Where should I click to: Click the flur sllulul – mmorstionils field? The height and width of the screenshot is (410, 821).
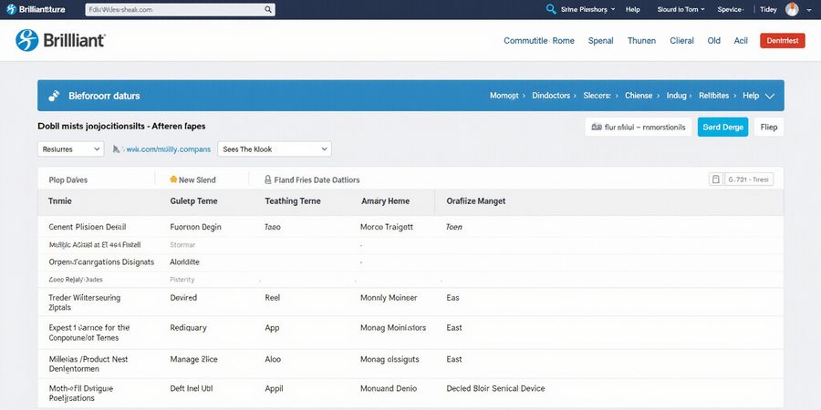pyautogui.click(x=639, y=127)
